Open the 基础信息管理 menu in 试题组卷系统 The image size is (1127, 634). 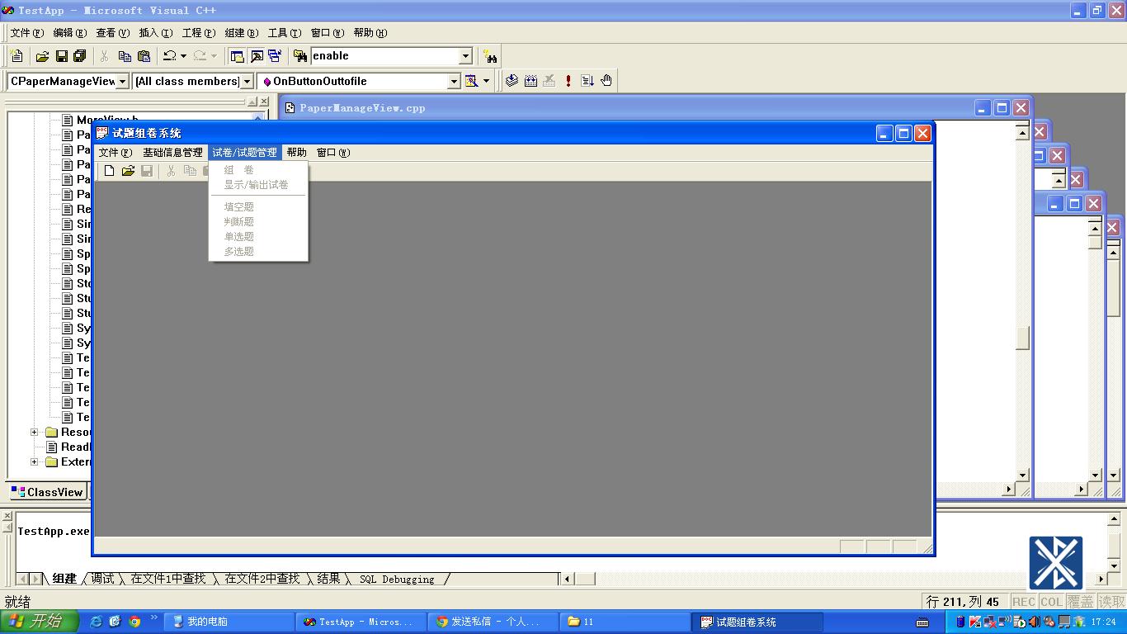point(172,153)
